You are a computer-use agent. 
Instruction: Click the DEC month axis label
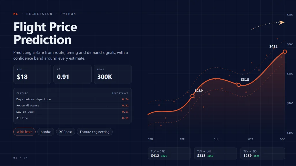pos(282,139)
